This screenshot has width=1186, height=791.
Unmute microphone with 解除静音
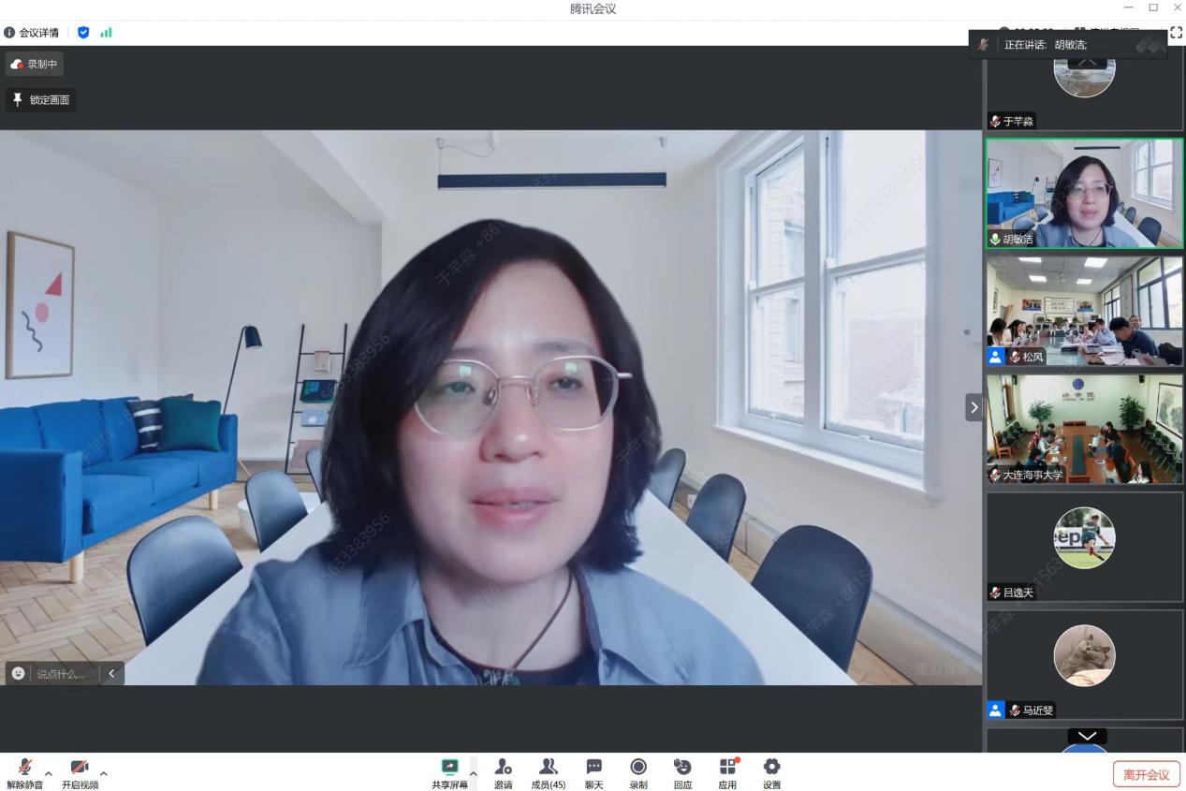coord(24,773)
